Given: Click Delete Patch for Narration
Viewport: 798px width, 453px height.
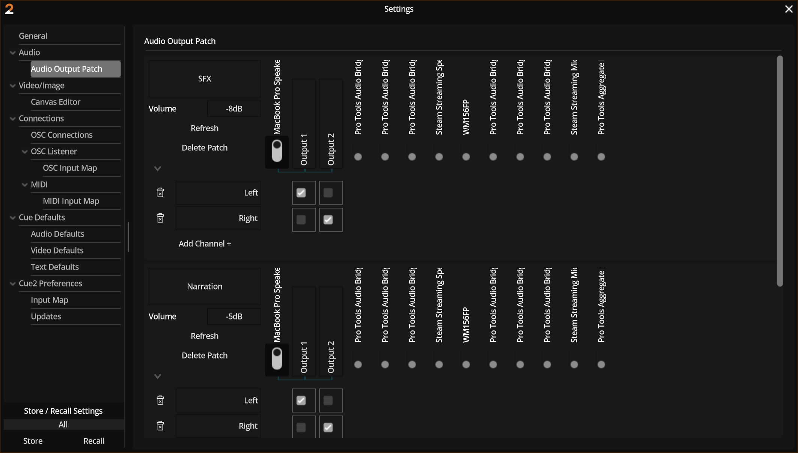Looking at the screenshot, I should pos(205,355).
